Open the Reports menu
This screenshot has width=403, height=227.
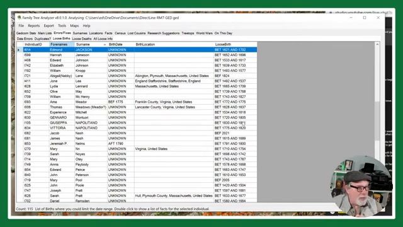[33, 26]
